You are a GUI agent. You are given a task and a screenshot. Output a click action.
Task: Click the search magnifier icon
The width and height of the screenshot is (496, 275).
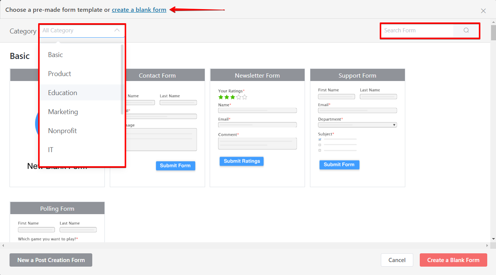[x=466, y=30]
